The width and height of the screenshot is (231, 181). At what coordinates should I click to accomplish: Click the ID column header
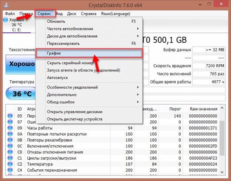[20, 109]
